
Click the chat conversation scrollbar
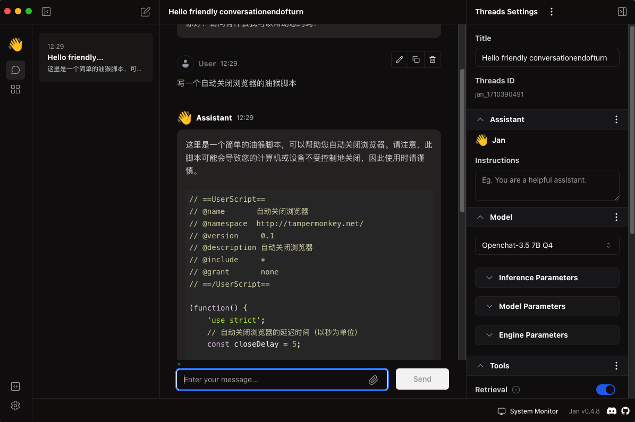pyautogui.click(x=462, y=141)
